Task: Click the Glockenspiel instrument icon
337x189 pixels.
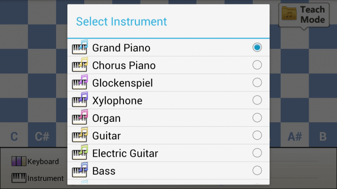Action: [x=80, y=82]
